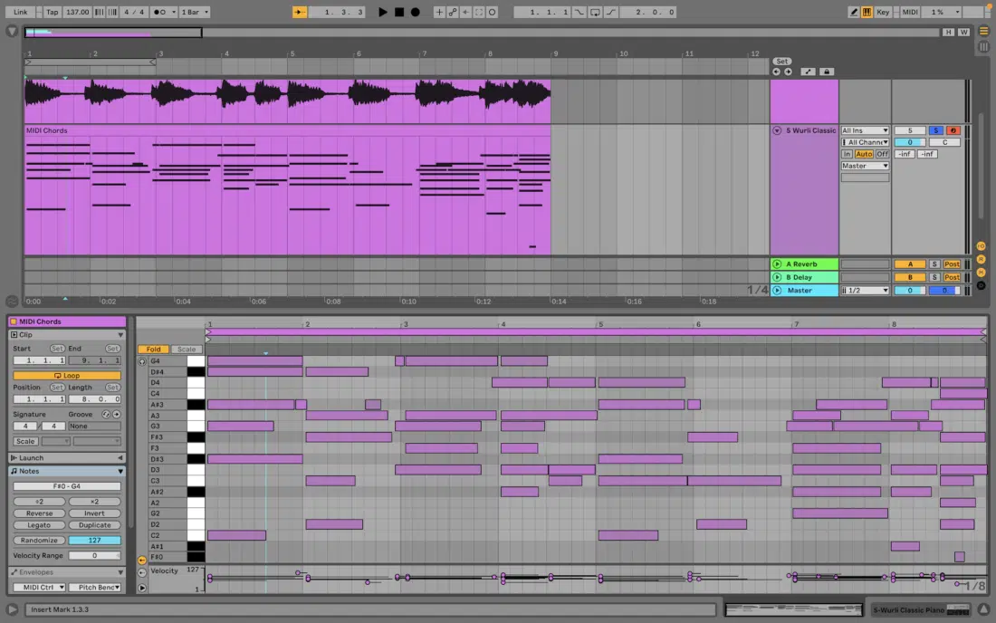The image size is (996, 623).
Task: Toggle the Key map mode switch
Action: point(883,12)
